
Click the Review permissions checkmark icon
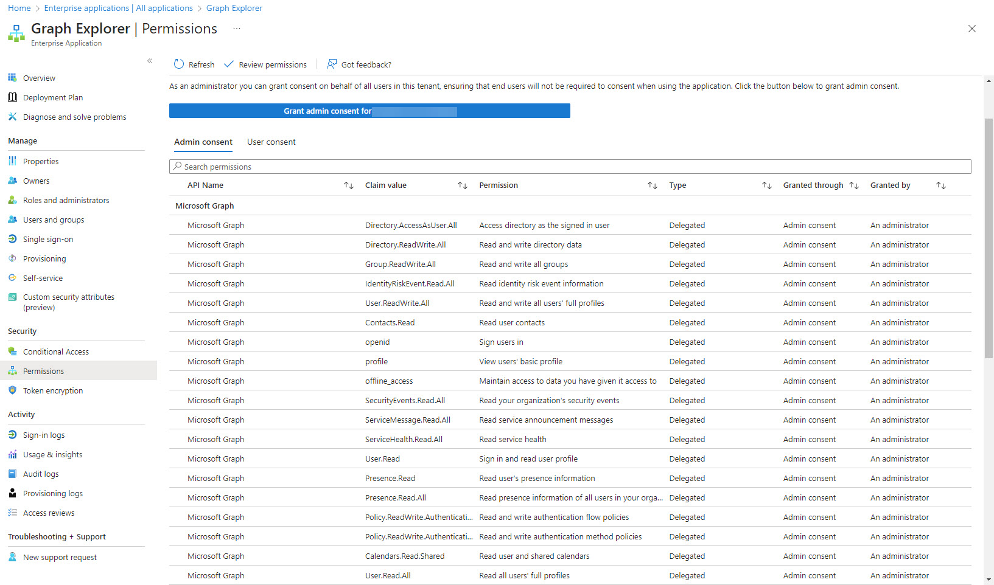[x=229, y=64]
